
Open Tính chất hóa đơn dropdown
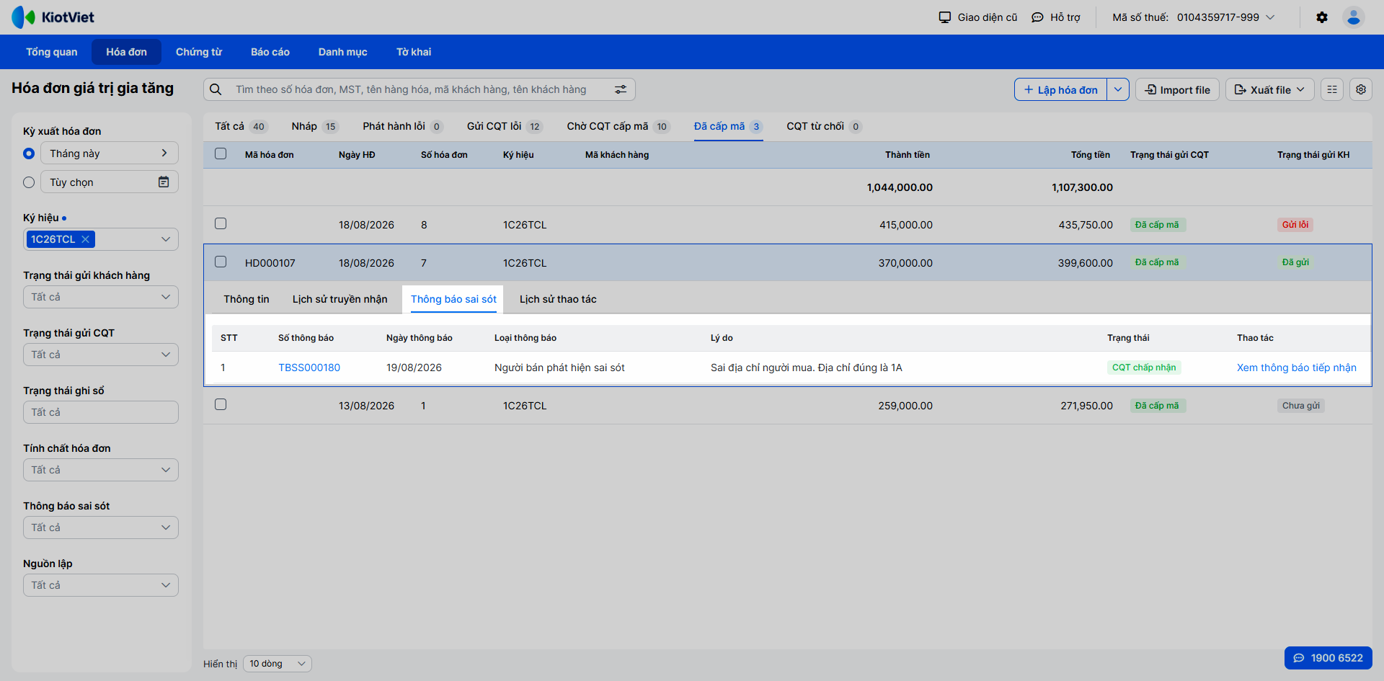[101, 470]
